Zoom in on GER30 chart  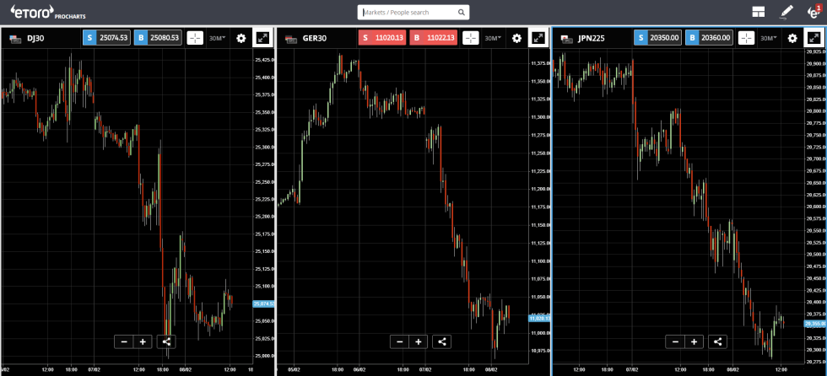pos(419,341)
